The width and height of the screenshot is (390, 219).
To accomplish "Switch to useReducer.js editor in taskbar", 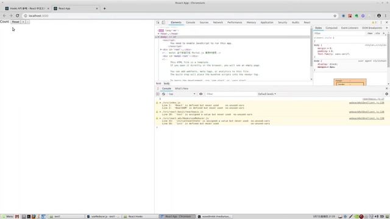I will 103,217.
